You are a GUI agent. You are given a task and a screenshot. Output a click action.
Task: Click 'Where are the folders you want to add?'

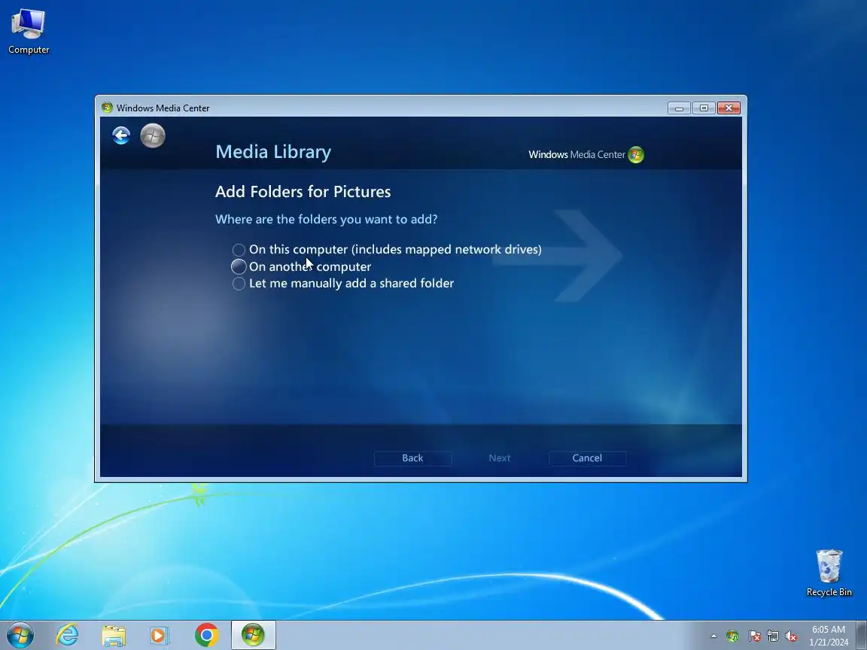pyautogui.click(x=326, y=220)
